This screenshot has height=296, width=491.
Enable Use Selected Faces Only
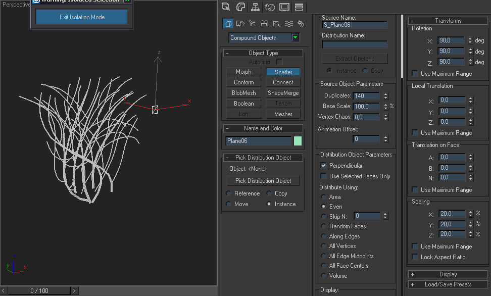[x=324, y=176]
